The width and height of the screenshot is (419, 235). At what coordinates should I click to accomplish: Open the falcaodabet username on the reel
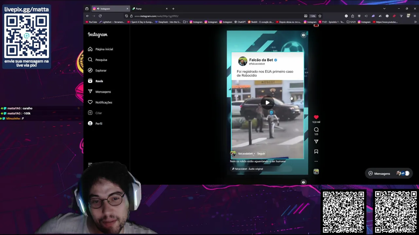[x=246, y=154]
